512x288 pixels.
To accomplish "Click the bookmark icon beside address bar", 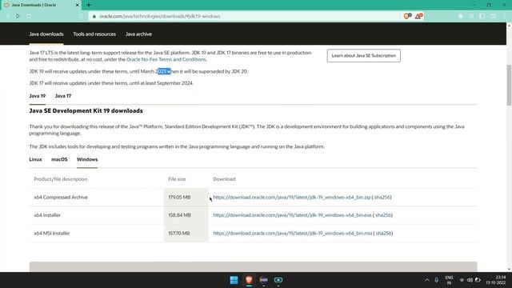I will pyautogui.click(x=81, y=16).
